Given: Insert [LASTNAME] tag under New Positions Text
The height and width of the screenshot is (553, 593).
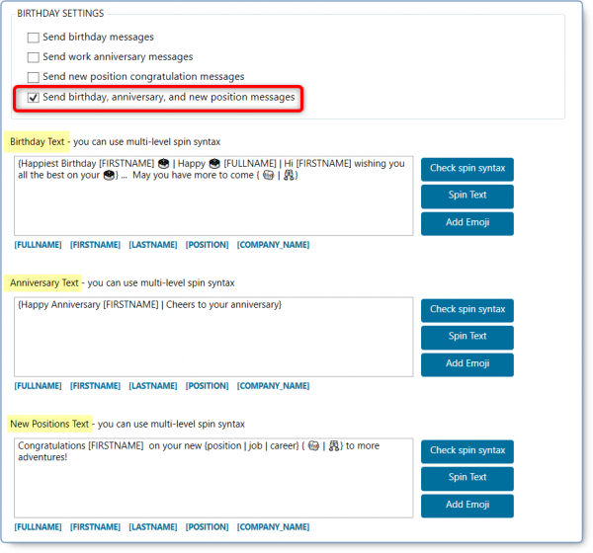Looking at the screenshot, I should pyautogui.click(x=153, y=527).
